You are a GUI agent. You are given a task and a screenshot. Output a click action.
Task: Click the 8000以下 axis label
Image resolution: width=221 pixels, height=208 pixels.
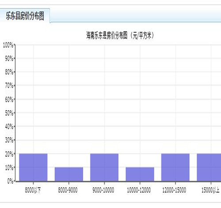tap(33, 190)
